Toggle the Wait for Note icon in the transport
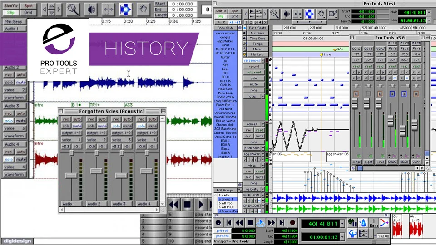This screenshot has height=245, width=436. (352, 223)
